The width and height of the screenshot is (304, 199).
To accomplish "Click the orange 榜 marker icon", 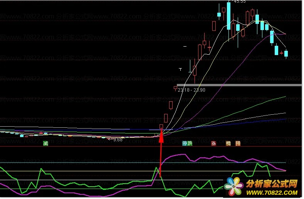I will coord(228,144).
